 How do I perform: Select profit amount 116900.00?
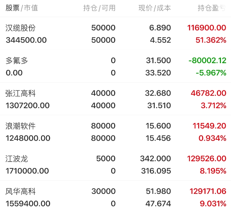pos(206,28)
